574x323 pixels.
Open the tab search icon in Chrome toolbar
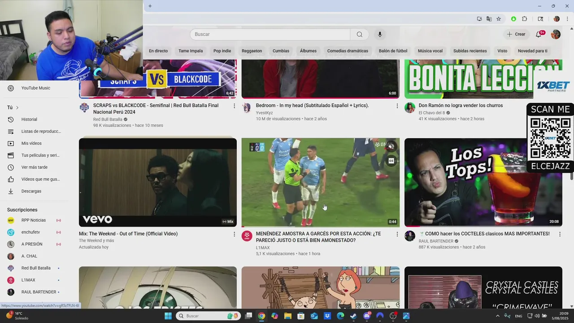(x=540, y=19)
